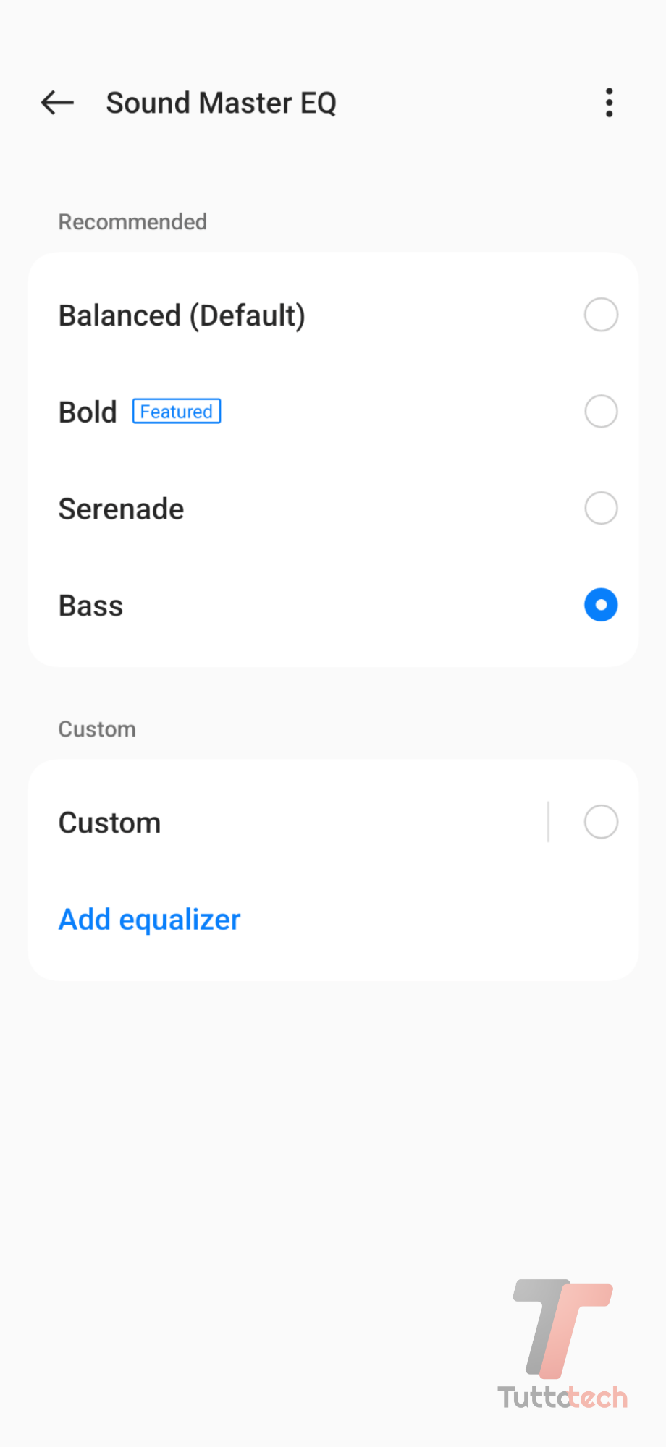Click the vertical divider in Custom row

tap(548, 822)
